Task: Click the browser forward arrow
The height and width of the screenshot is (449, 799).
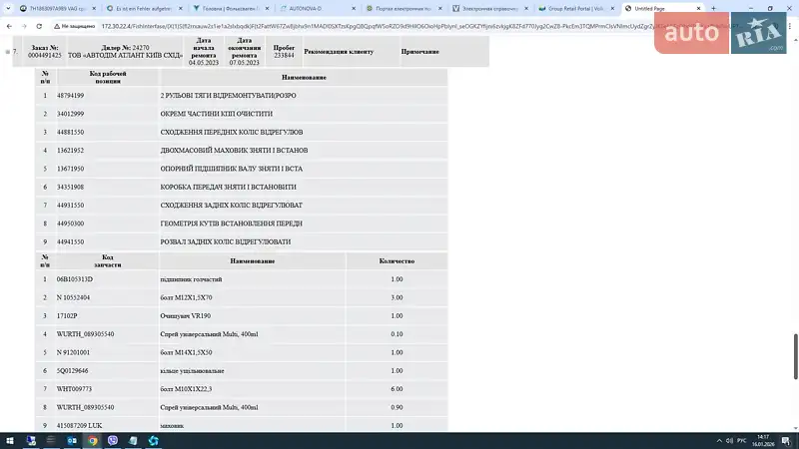Action: [x=24, y=26]
